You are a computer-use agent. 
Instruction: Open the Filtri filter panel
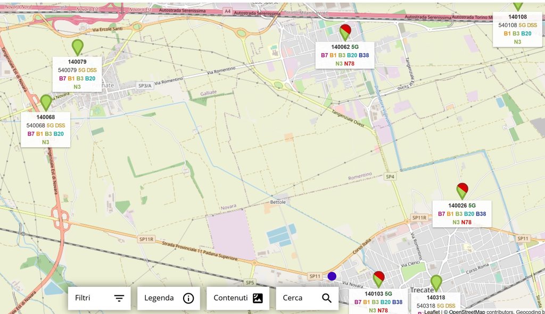[100, 298]
